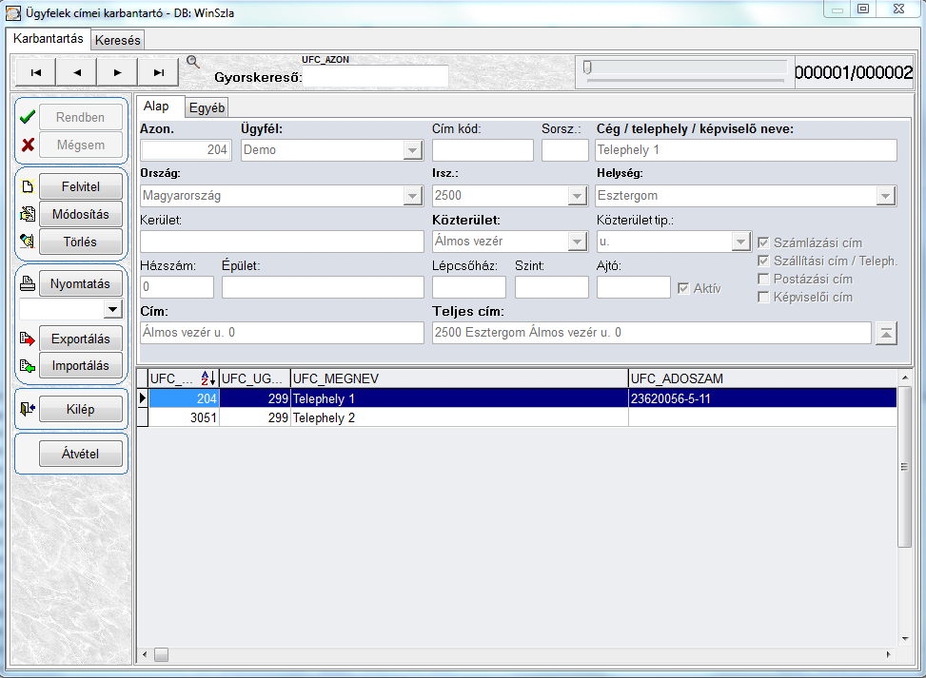Screen dimensions: 926x678
Task: Click the Felvitel button
Action: coord(81,186)
